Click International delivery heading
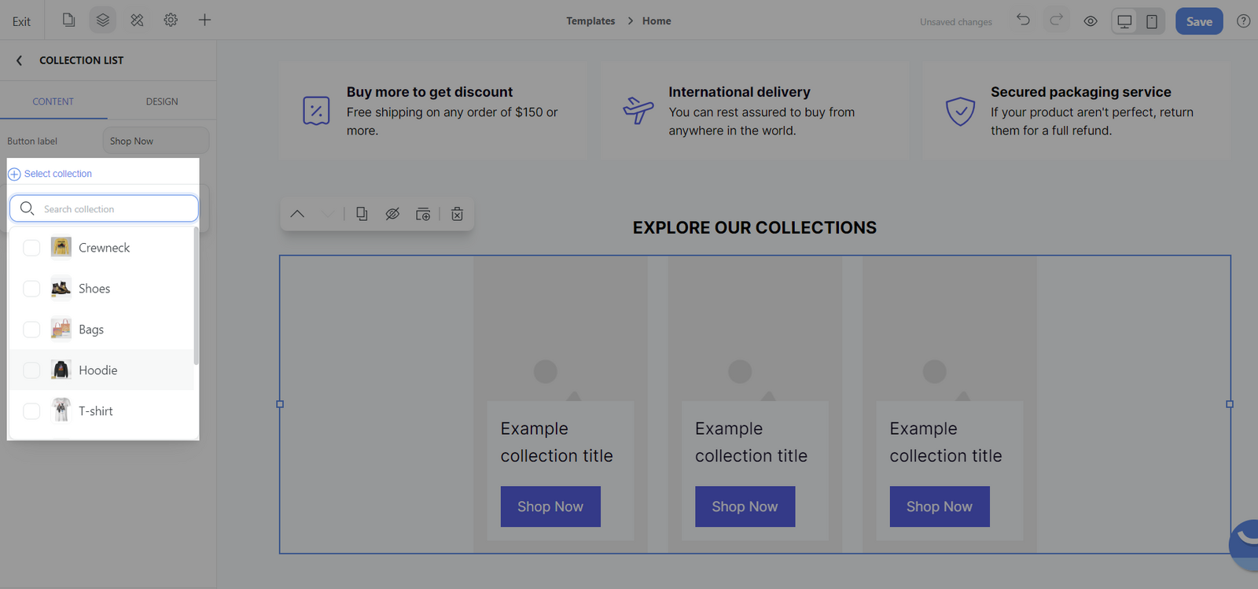This screenshot has height=589, width=1258. (x=739, y=92)
